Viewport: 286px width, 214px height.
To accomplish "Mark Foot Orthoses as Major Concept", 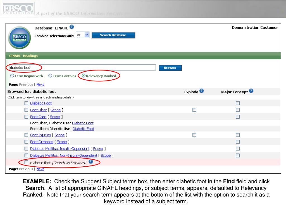I will (x=238, y=142).
